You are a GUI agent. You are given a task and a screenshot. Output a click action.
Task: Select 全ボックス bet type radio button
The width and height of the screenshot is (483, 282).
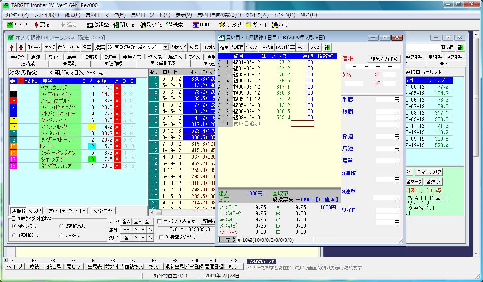coord(25,226)
